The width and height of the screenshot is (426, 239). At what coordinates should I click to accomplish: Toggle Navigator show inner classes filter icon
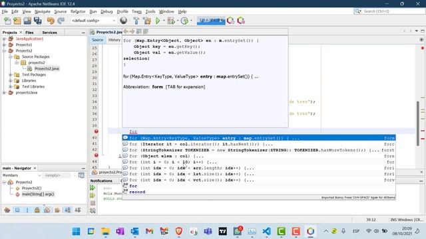coord(47,210)
